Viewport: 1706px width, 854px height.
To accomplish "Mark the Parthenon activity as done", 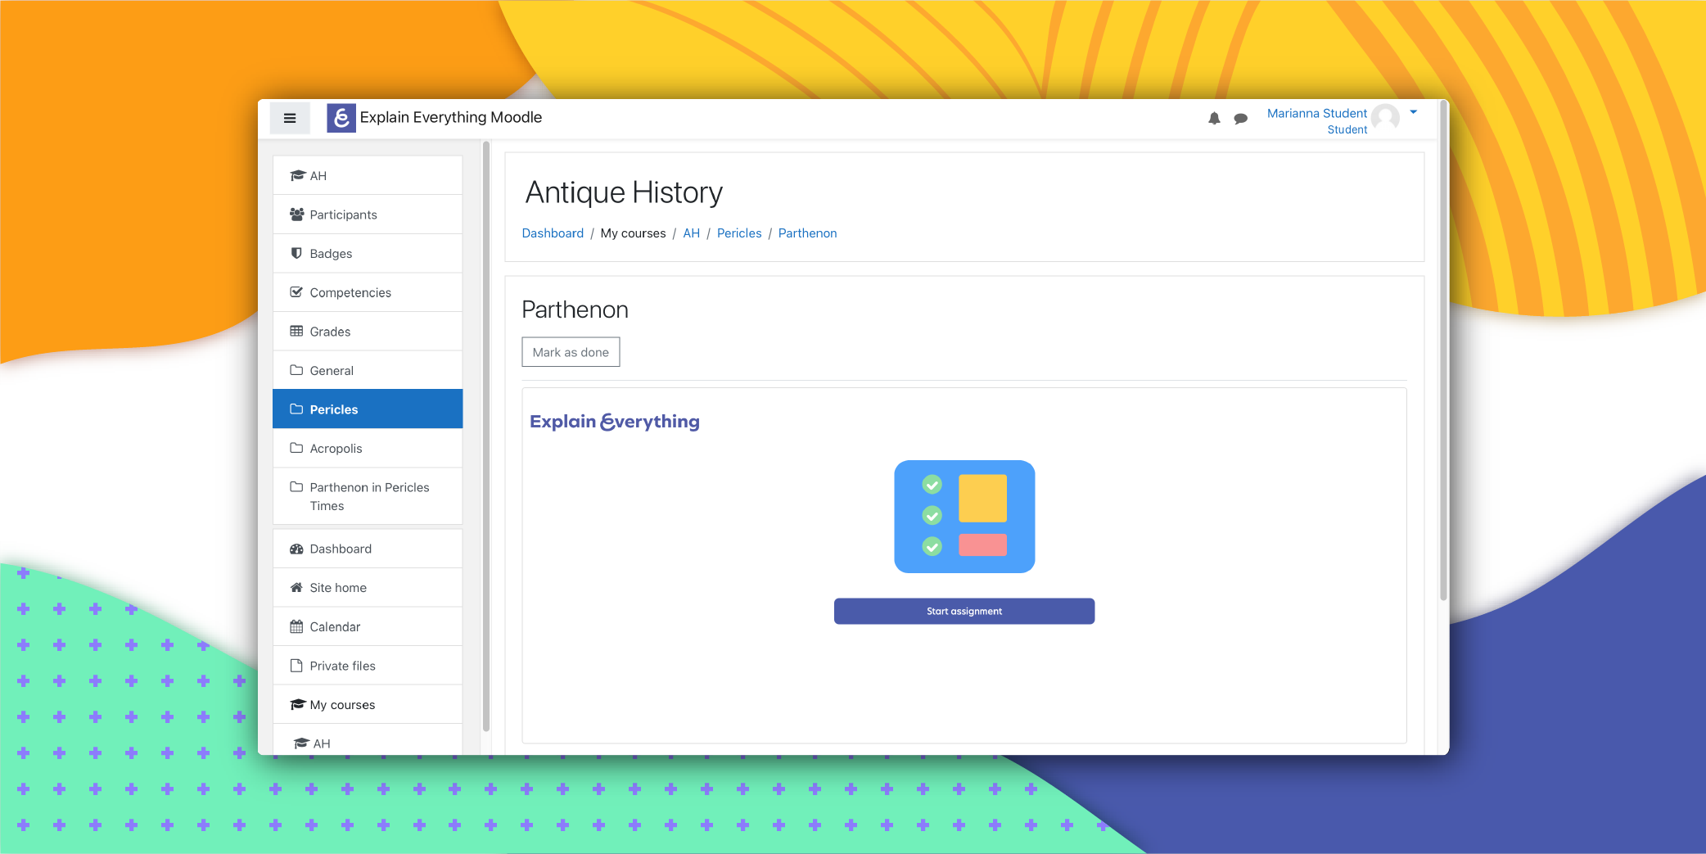I will coord(571,352).
